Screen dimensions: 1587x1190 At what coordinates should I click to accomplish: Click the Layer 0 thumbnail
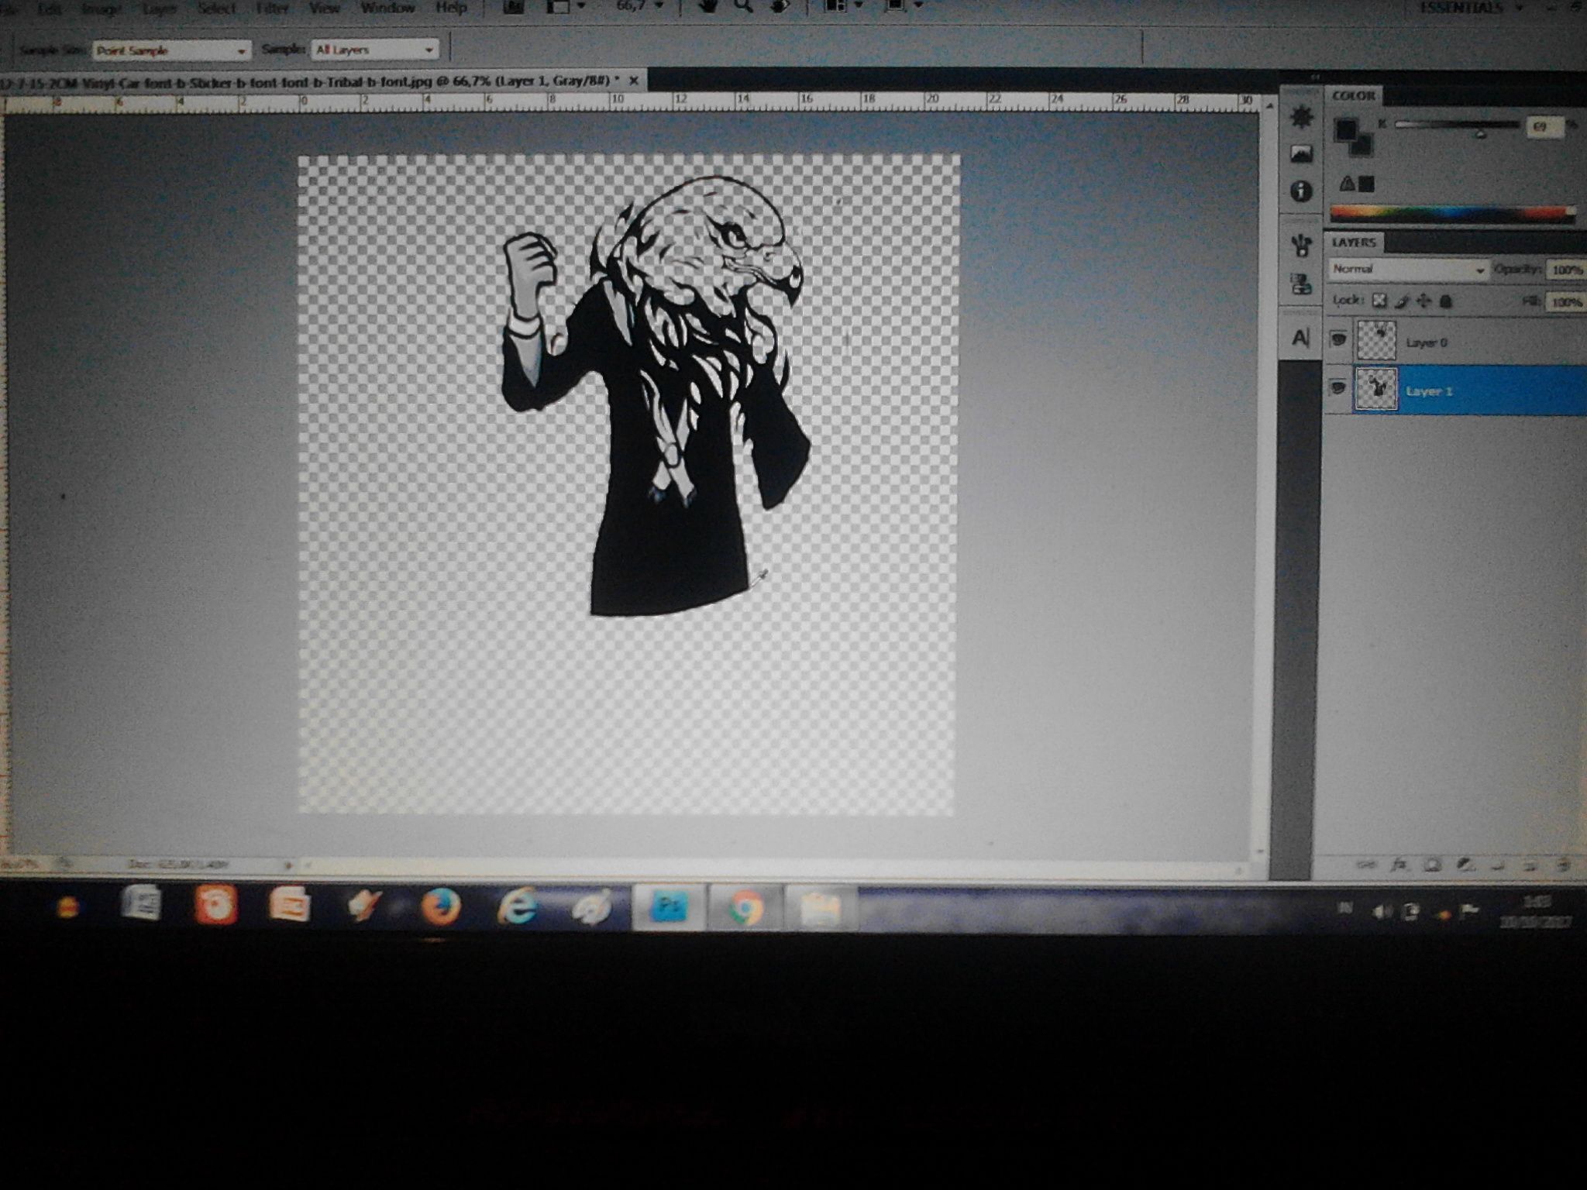tap(1376, 340)
